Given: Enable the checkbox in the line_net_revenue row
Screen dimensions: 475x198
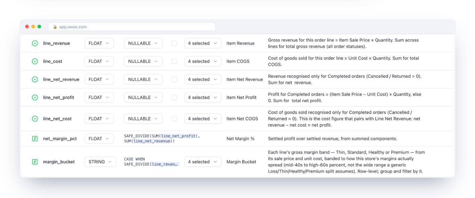Looking at the screenshot, I should [174, 79].
